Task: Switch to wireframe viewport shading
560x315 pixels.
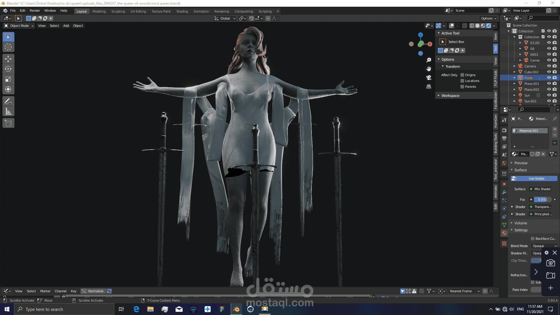Action: coord(472,26)
